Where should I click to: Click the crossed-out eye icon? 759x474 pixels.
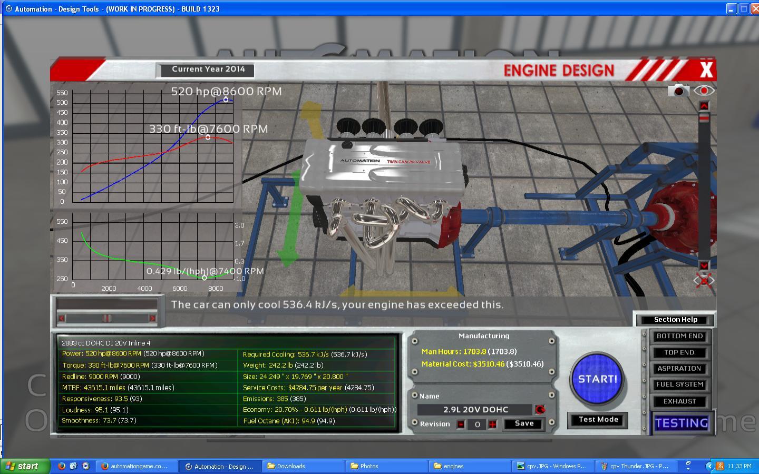click(704, 280)
